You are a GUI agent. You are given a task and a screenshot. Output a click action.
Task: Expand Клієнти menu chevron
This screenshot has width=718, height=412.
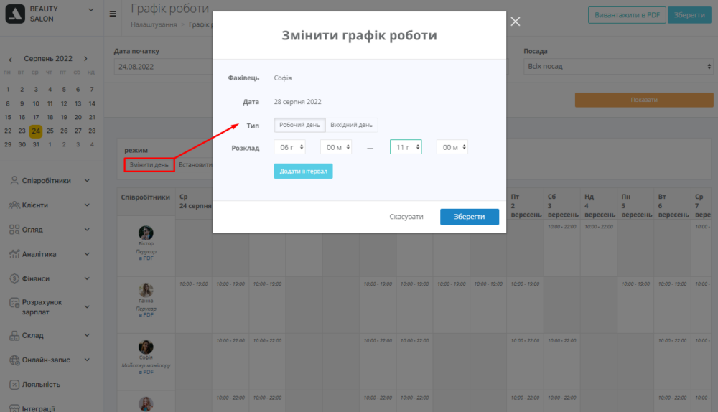tap(87, 205)
